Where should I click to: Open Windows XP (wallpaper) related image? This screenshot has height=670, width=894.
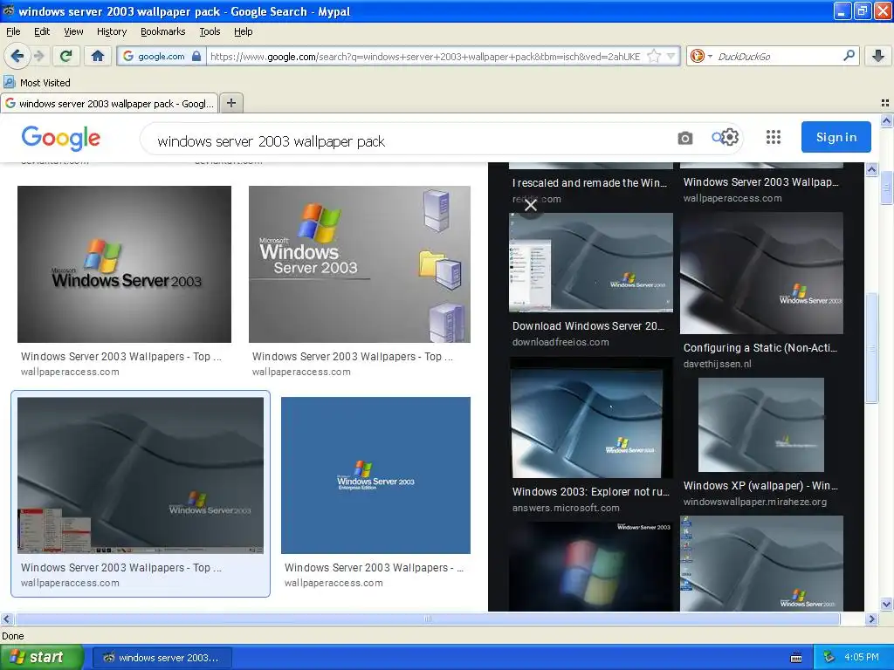tap(761, 425)
